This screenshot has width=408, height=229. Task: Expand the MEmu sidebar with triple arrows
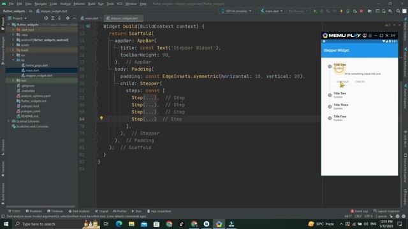click(393, 36)
